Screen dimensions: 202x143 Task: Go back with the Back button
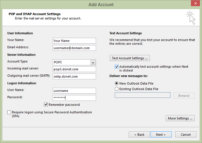[139, 135]
